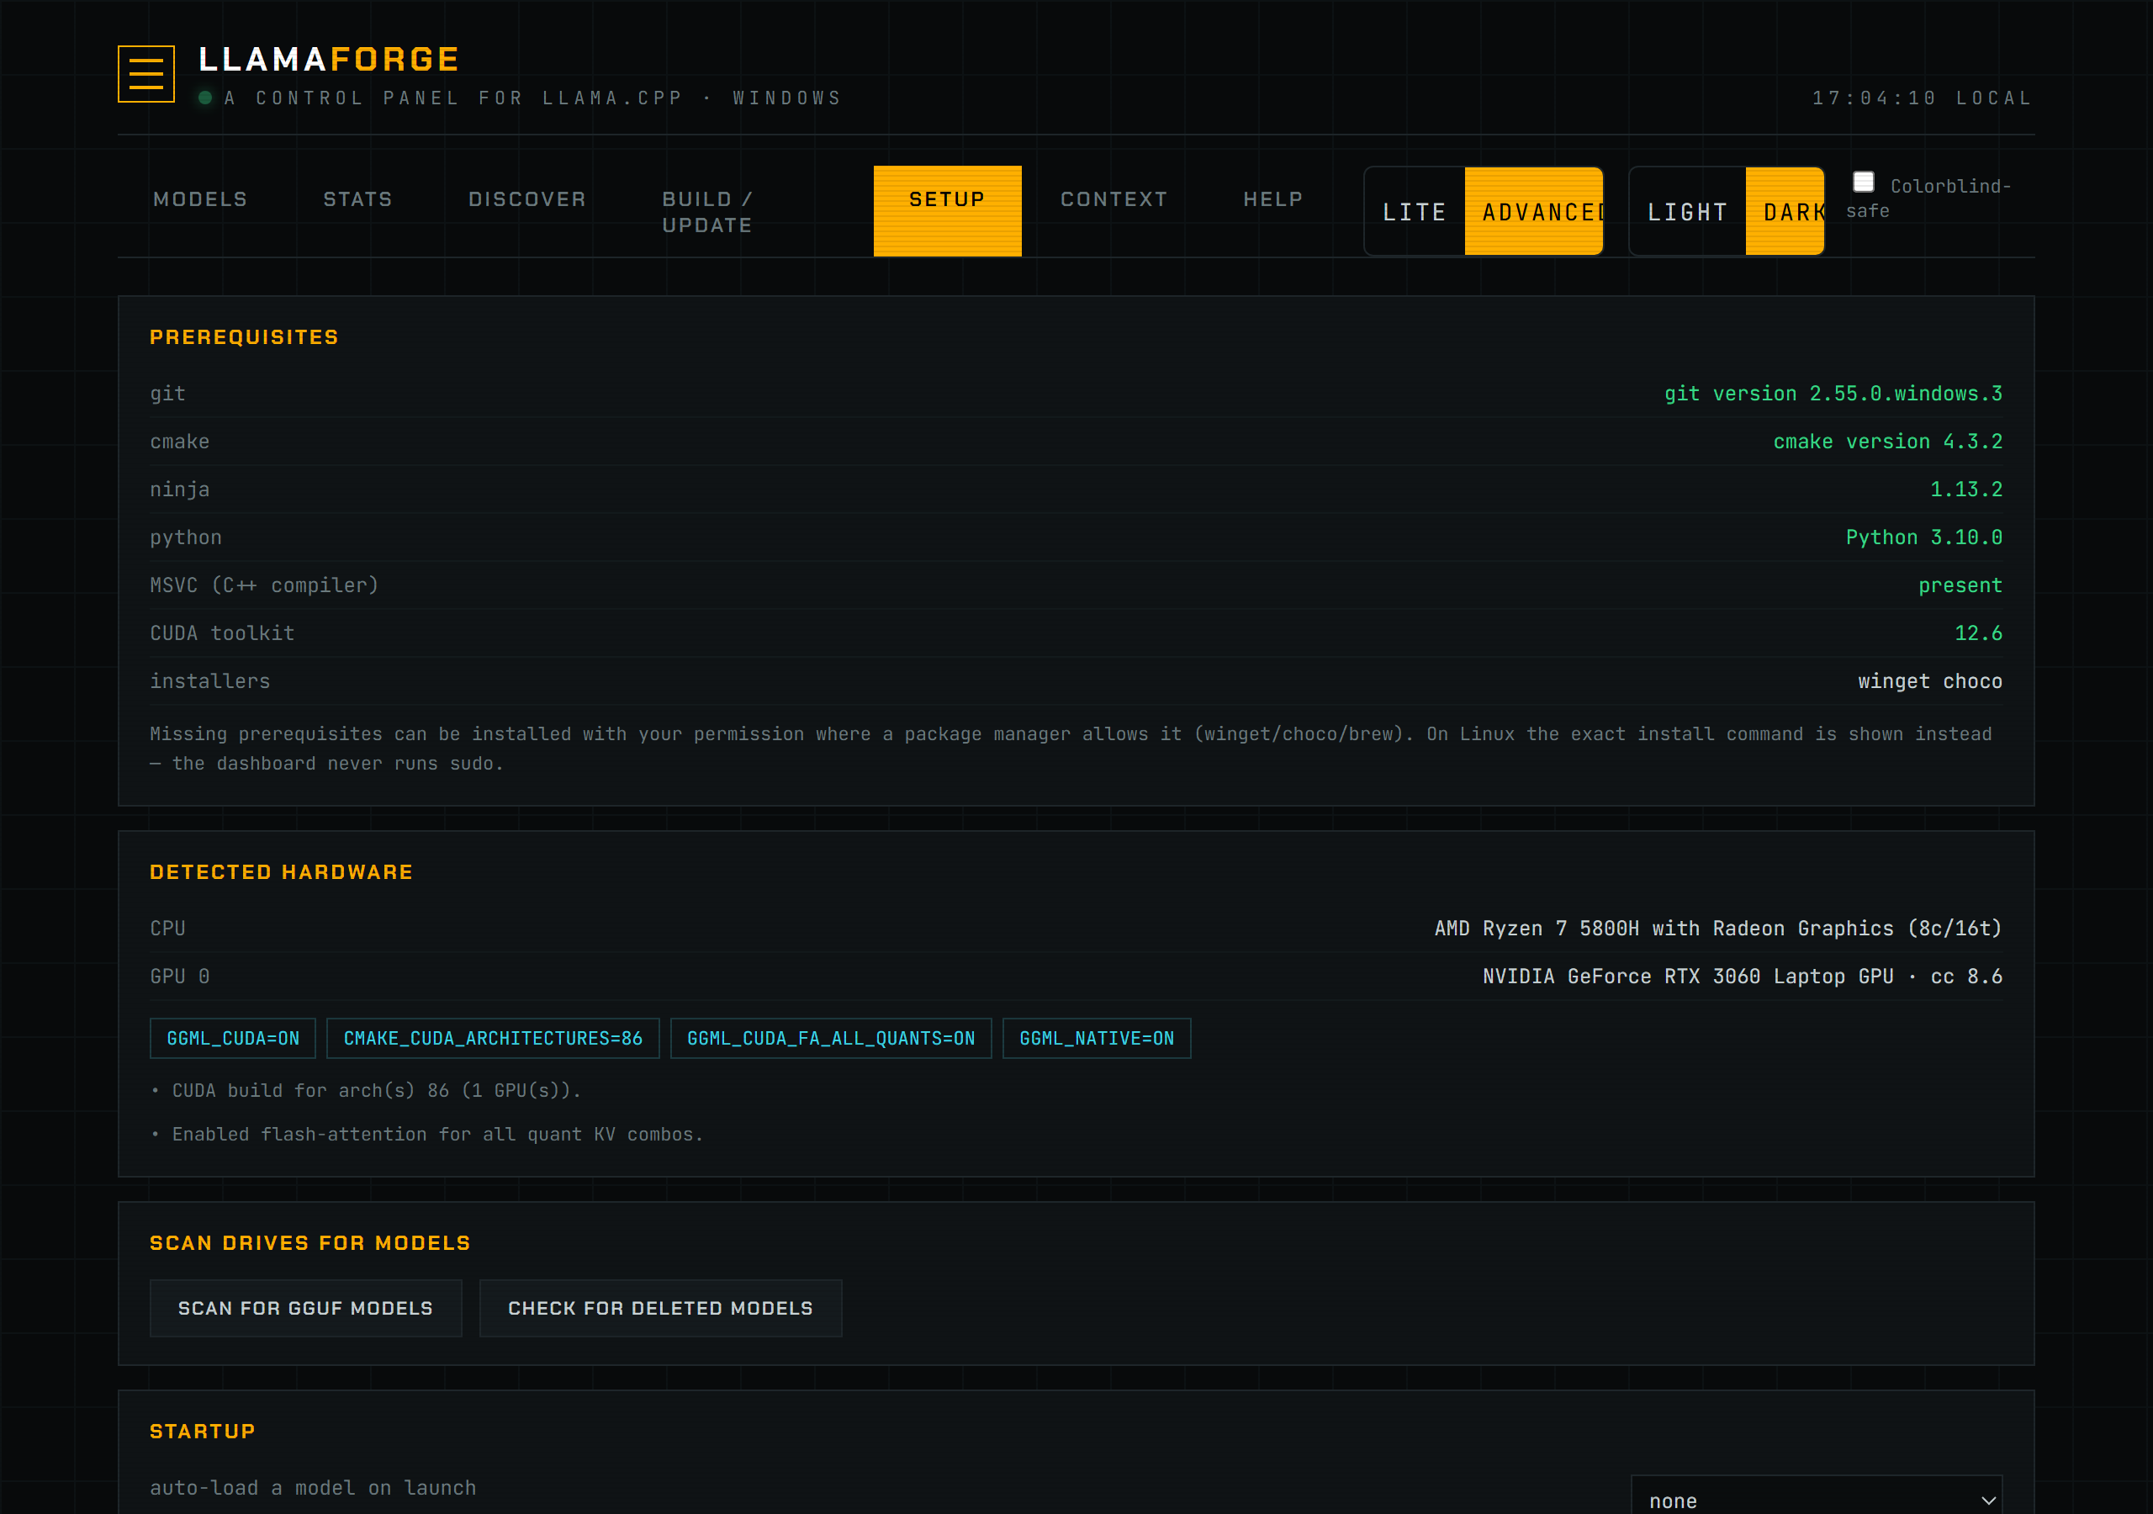Viewport: 2153px width, 1514px height.
Task: Go to the Discover tab
Action: coord(527,199)
